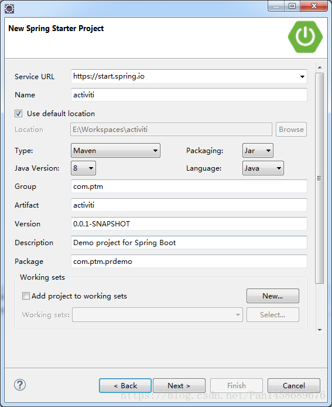Click the help question mark icon
Screen dimensions: 332x407
click(x=20, y=385)
